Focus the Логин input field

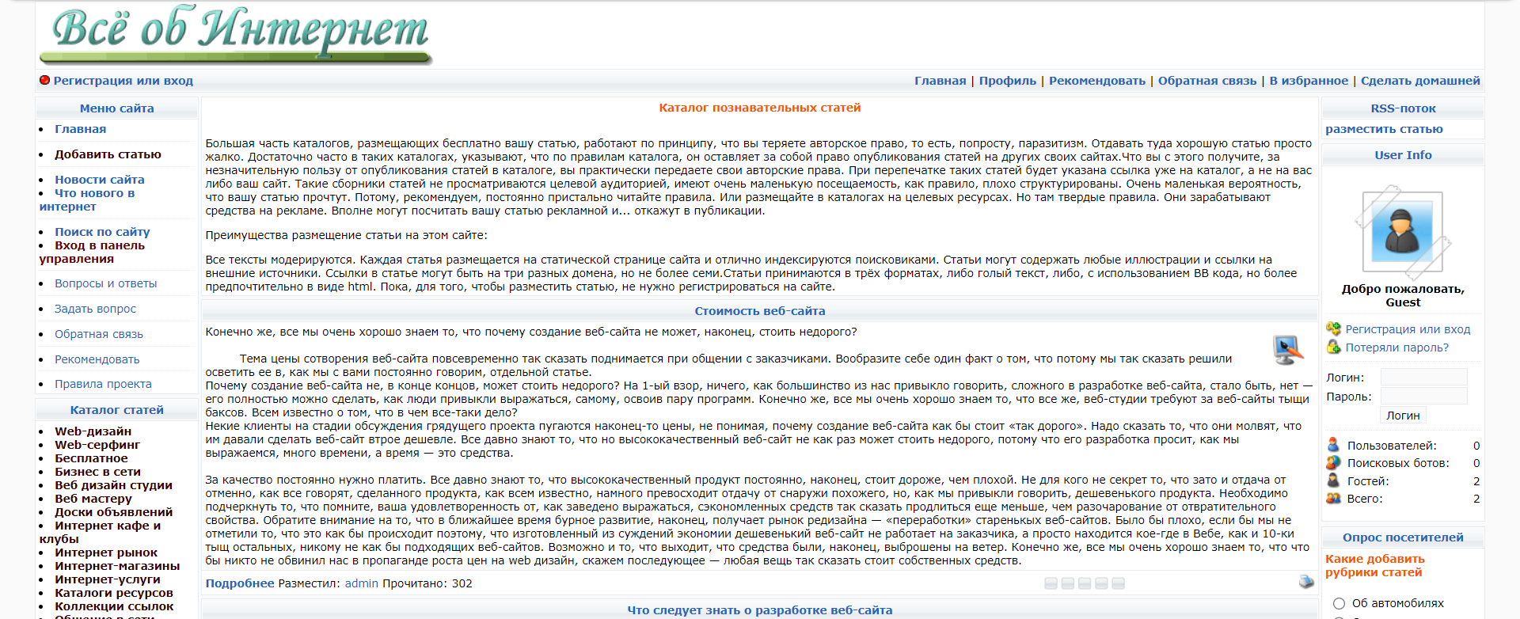[1423, 377]
